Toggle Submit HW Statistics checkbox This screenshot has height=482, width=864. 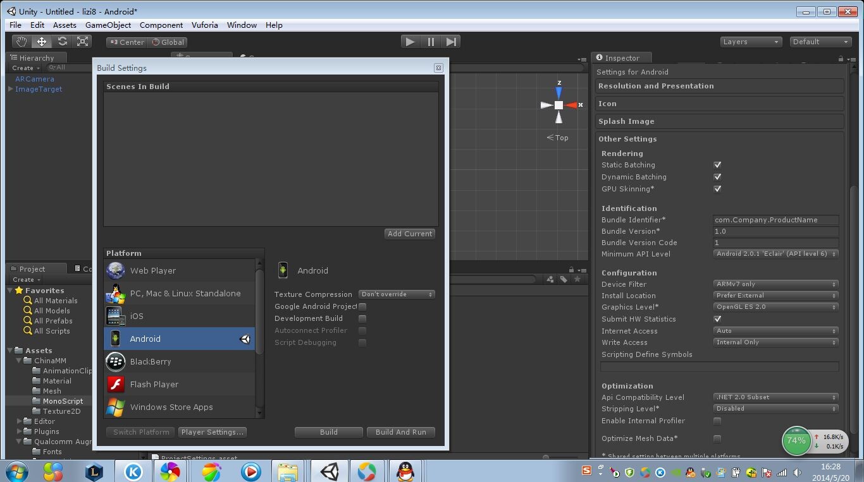coord(717,319)
